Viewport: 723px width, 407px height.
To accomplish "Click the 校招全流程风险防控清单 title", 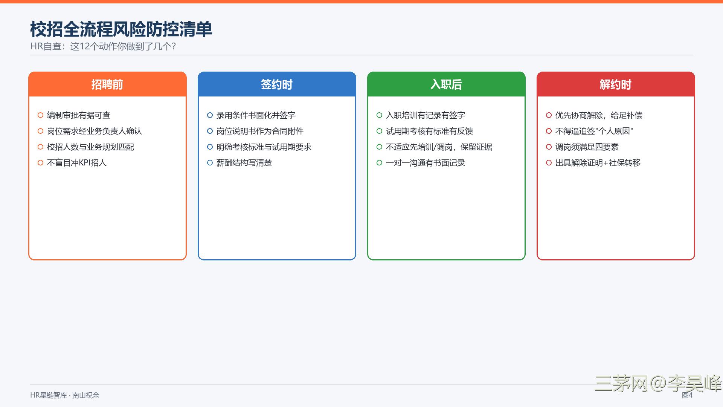I will click(121, 29).
